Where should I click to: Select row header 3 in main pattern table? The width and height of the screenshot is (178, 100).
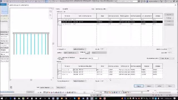pos(59,24)
